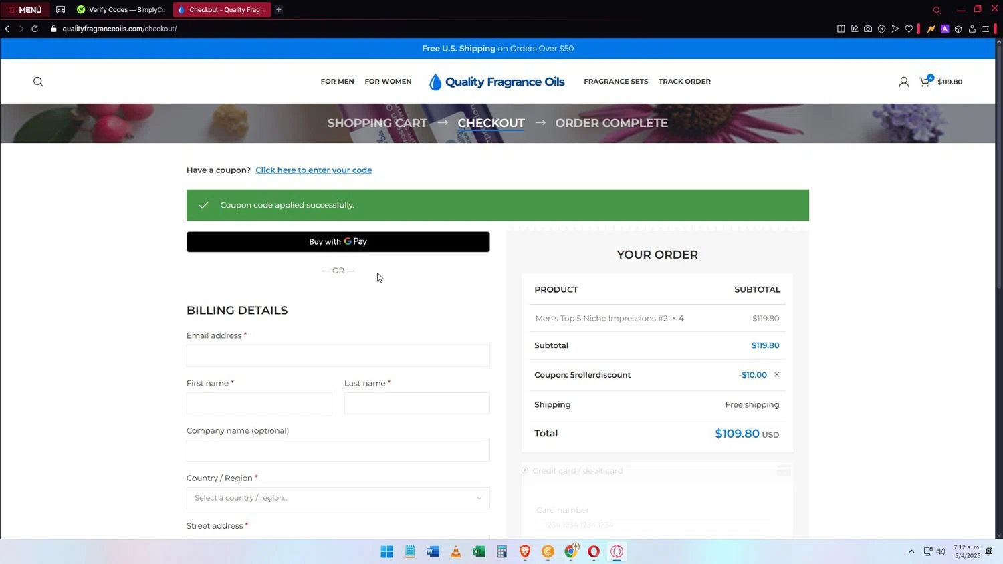The image size is (1003, 564).
Task: Open the easy setup sliders icon
Action: click(x=986, y=29)
